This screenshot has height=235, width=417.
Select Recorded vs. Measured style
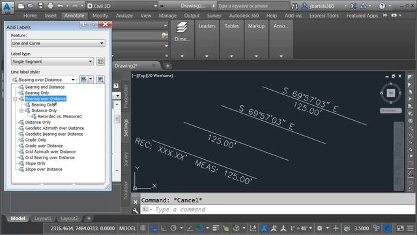[x=59, y=116]
